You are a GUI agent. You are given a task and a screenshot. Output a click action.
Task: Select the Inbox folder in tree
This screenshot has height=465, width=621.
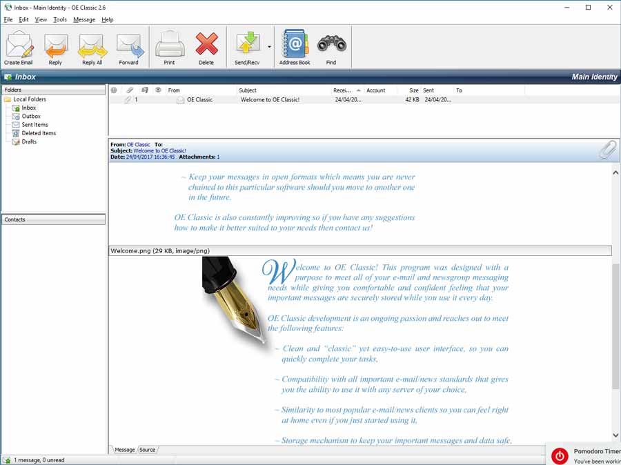pos(28,108)
